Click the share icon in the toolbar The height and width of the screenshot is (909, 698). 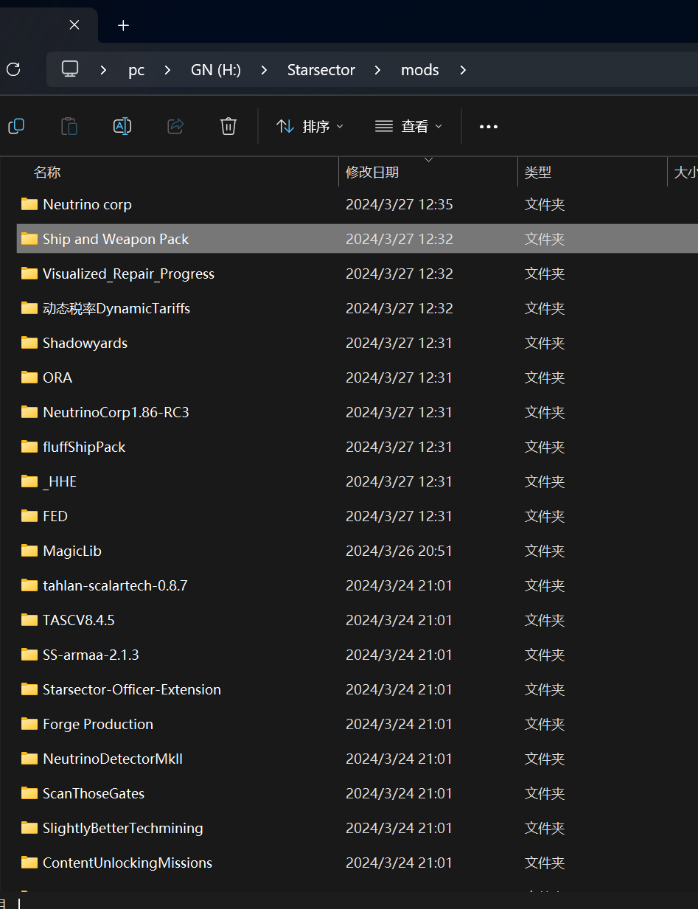pyautogui.click(x=175, y=126)
